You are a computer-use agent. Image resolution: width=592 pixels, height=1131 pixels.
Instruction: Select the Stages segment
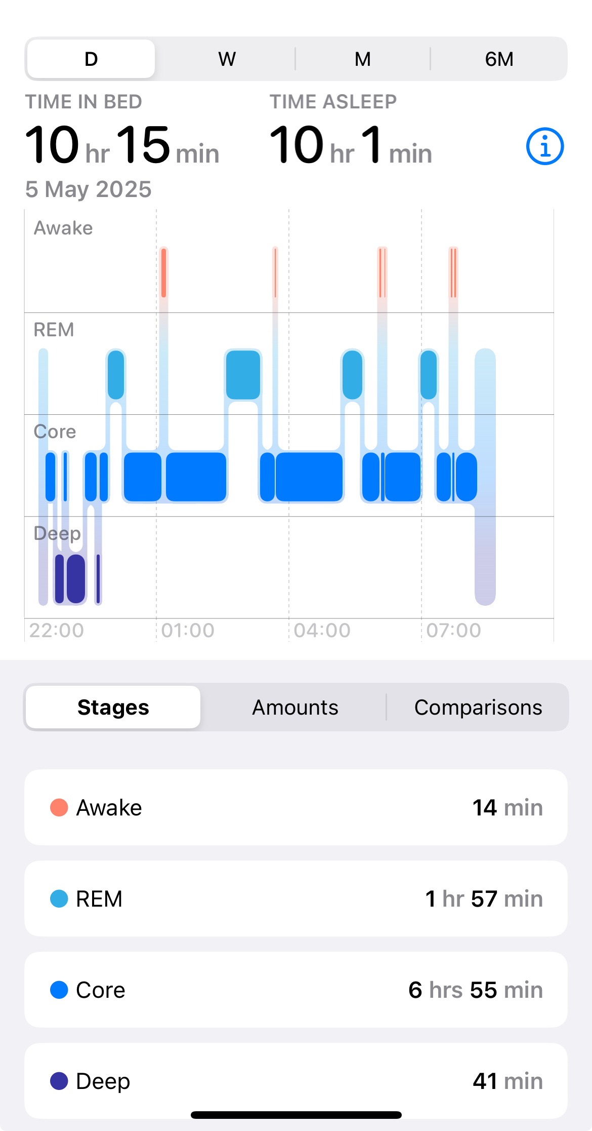pyautogui.click(x=113, y=707)
